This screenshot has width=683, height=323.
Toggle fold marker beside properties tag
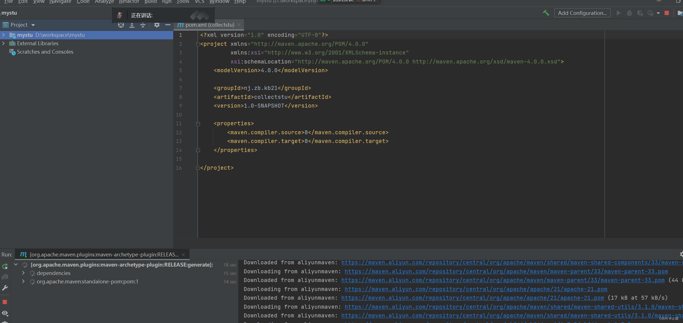click(x=198, y=124)
